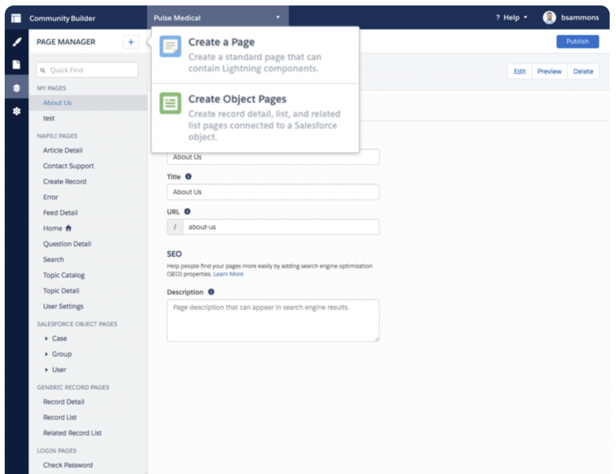The width and height of the screenshot is (616, 474).
Task: Open the Help dropdown menu
Action: pyautogui.click(x=511, y=17)
